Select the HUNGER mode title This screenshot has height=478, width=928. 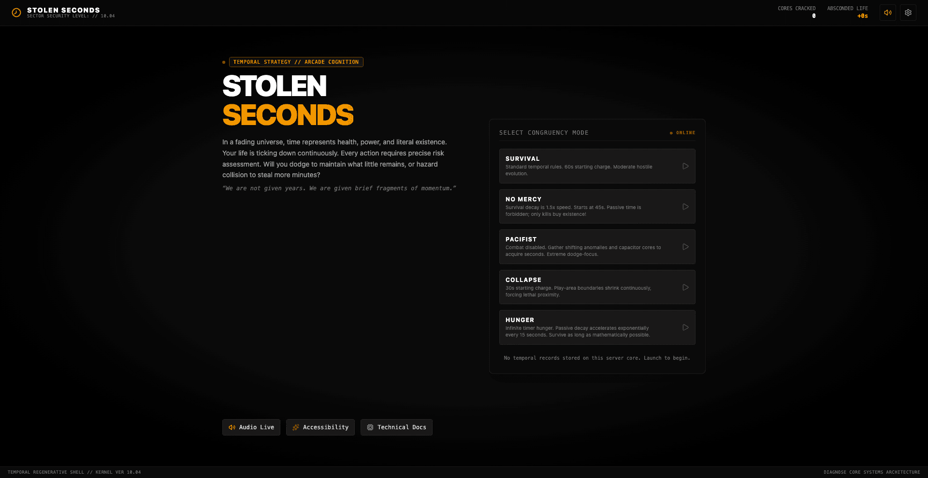(x=520, y=320)
